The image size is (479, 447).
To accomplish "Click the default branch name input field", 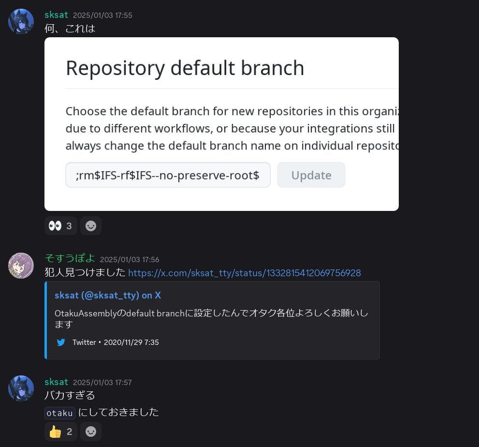I will coord(168,175).
